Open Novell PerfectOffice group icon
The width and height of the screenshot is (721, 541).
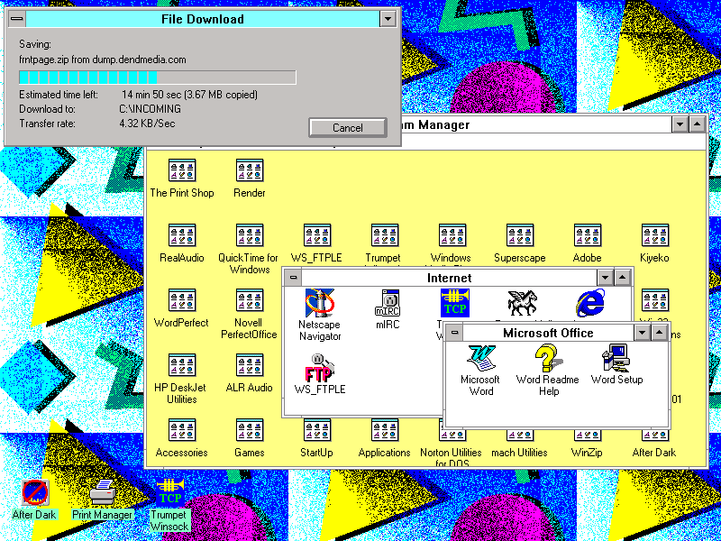[250, 300]
